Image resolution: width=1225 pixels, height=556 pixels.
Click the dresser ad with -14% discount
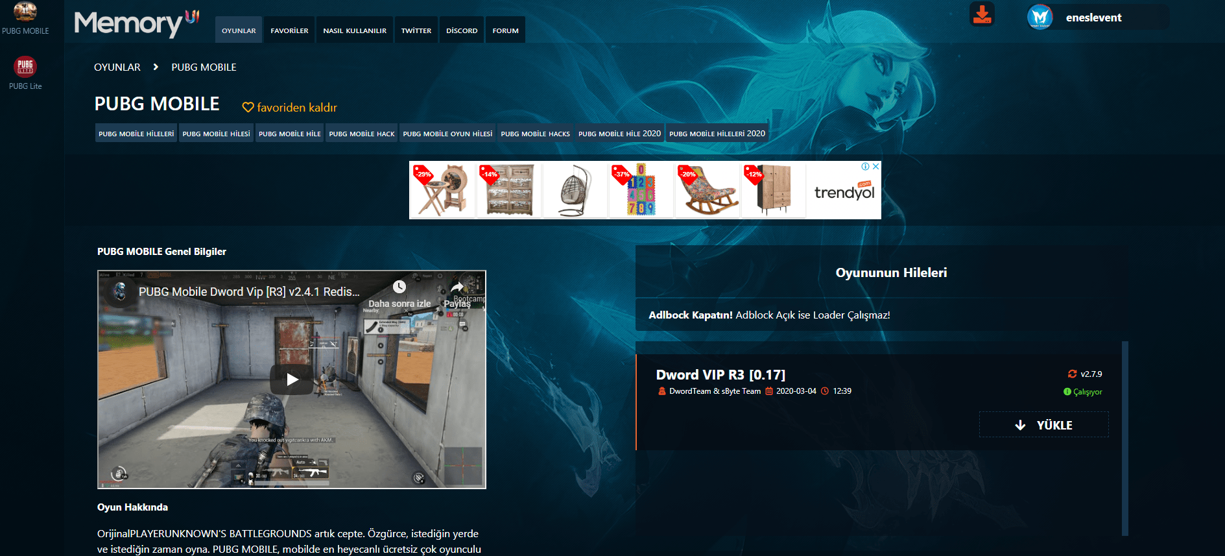(x=509, y=190)
